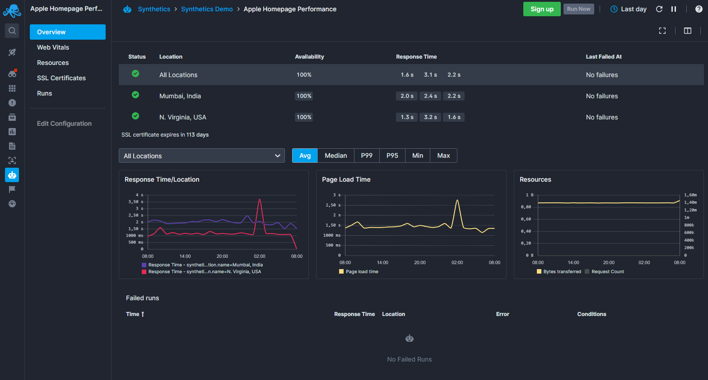Select the Max aggregation

pos(444,156)
